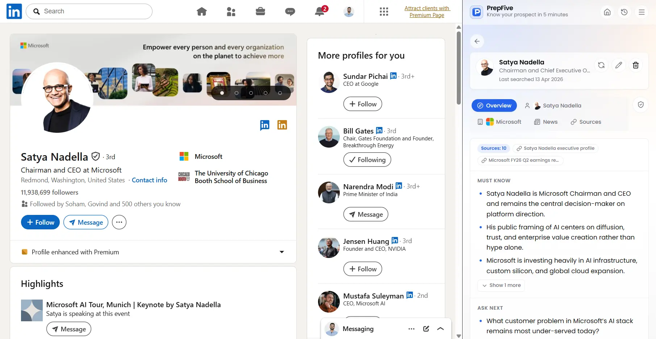Open LinkedIn Home icon
Screen dimensions: 656x339
(x=202, y=12)
